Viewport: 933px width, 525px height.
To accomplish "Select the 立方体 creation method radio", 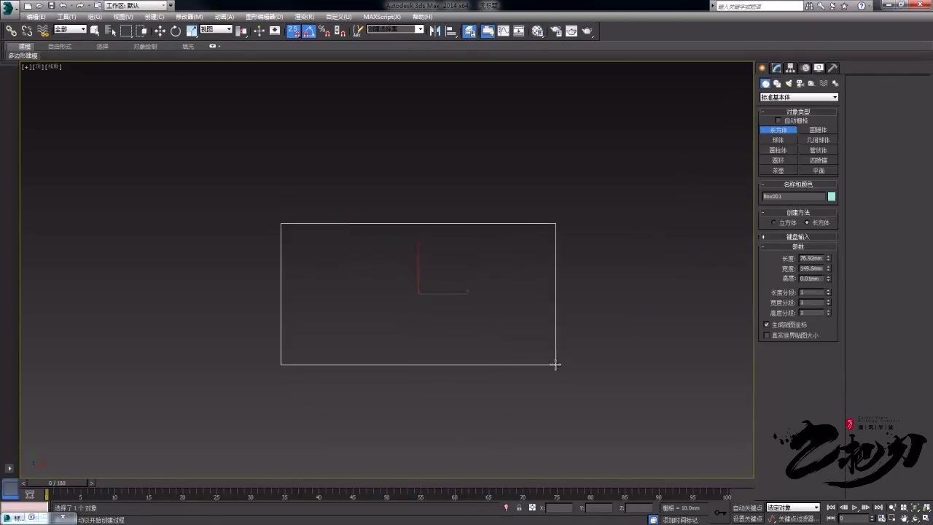I will click(x=773, y=222).
